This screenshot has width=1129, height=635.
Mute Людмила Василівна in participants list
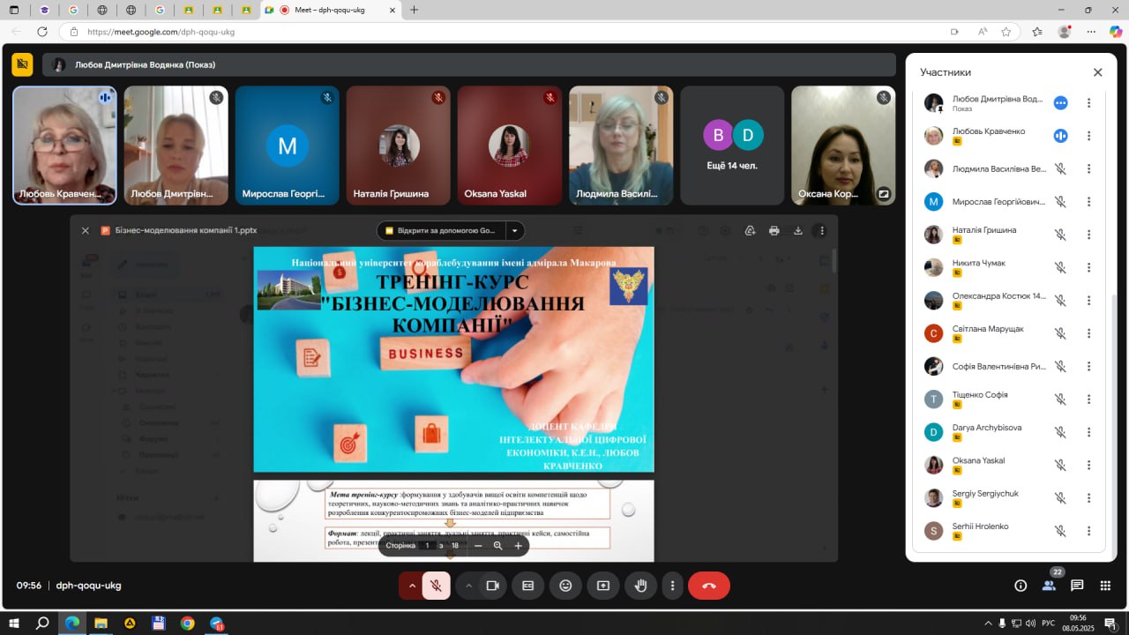pyautogui.click(x=1060, y=168)
